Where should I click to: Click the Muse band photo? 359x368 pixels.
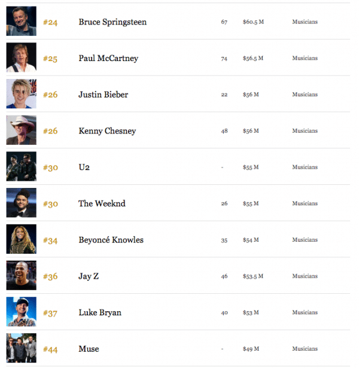pyautogui.click(x=22, y=348)
